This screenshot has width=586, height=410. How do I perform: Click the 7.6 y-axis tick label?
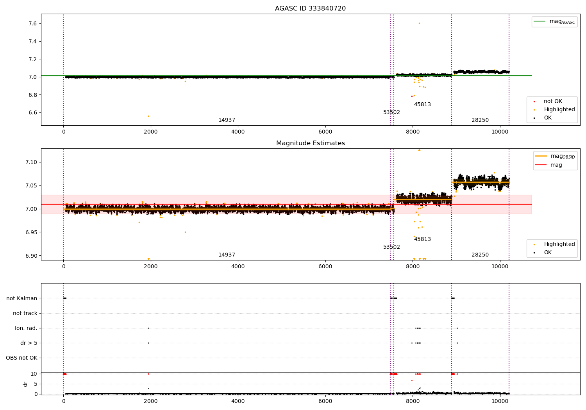pyautogui.click(x=33, y=24)
